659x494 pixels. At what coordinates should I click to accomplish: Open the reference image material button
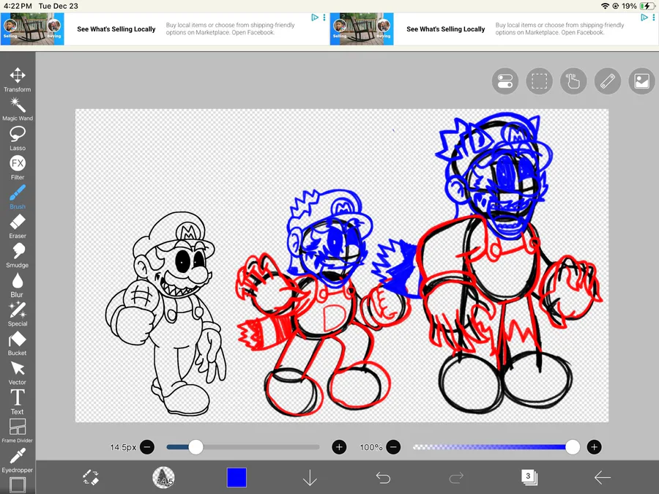pyautogui.click(x=641, y=81)
